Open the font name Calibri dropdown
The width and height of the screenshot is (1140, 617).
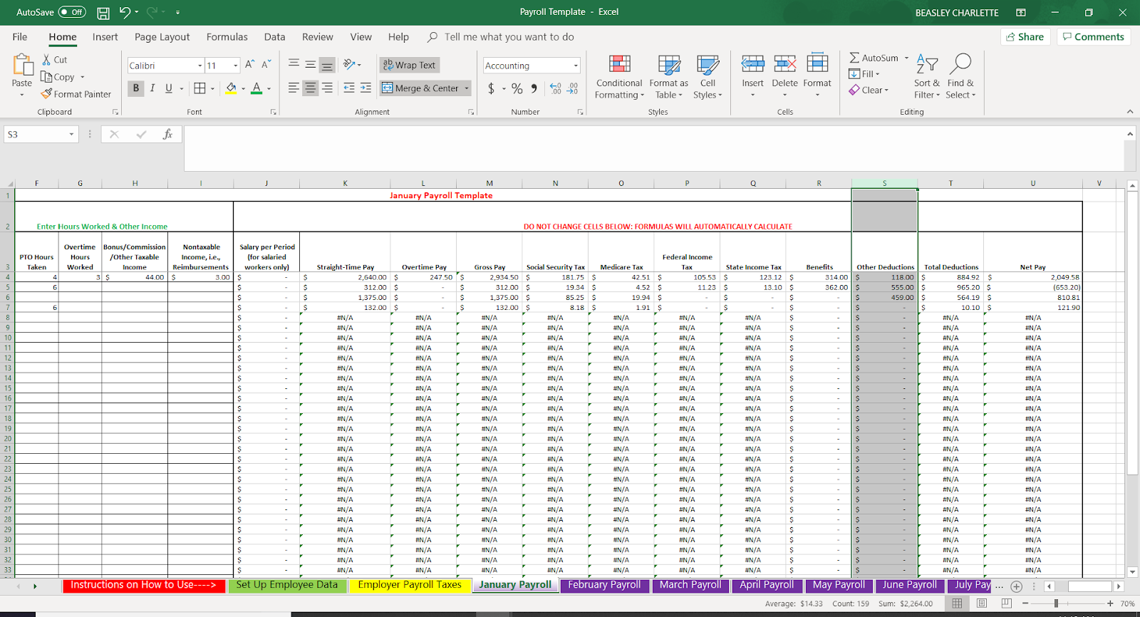click(x=200, y=66)
